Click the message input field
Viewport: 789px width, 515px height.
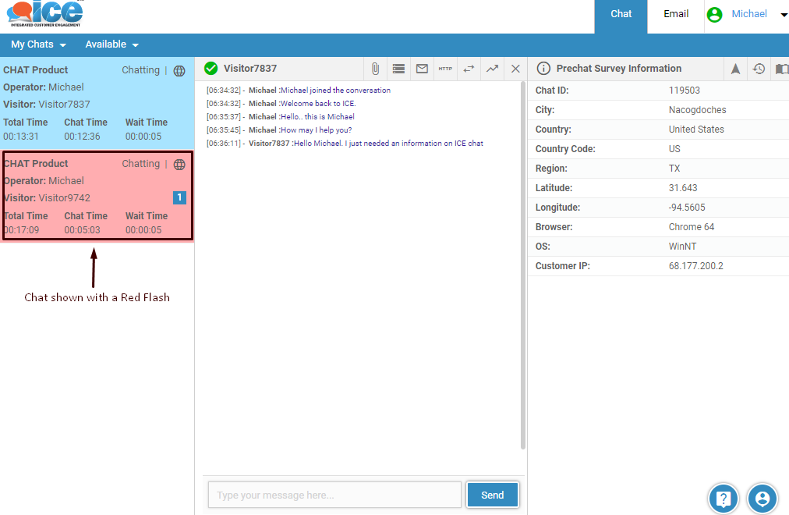point(334,495)
